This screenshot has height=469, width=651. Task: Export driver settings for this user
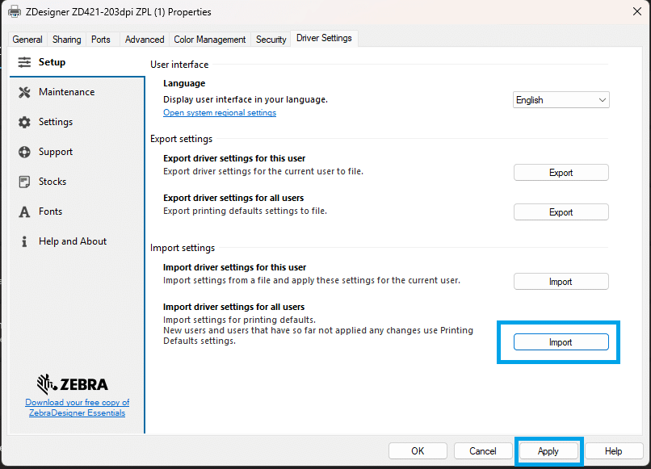561,173
